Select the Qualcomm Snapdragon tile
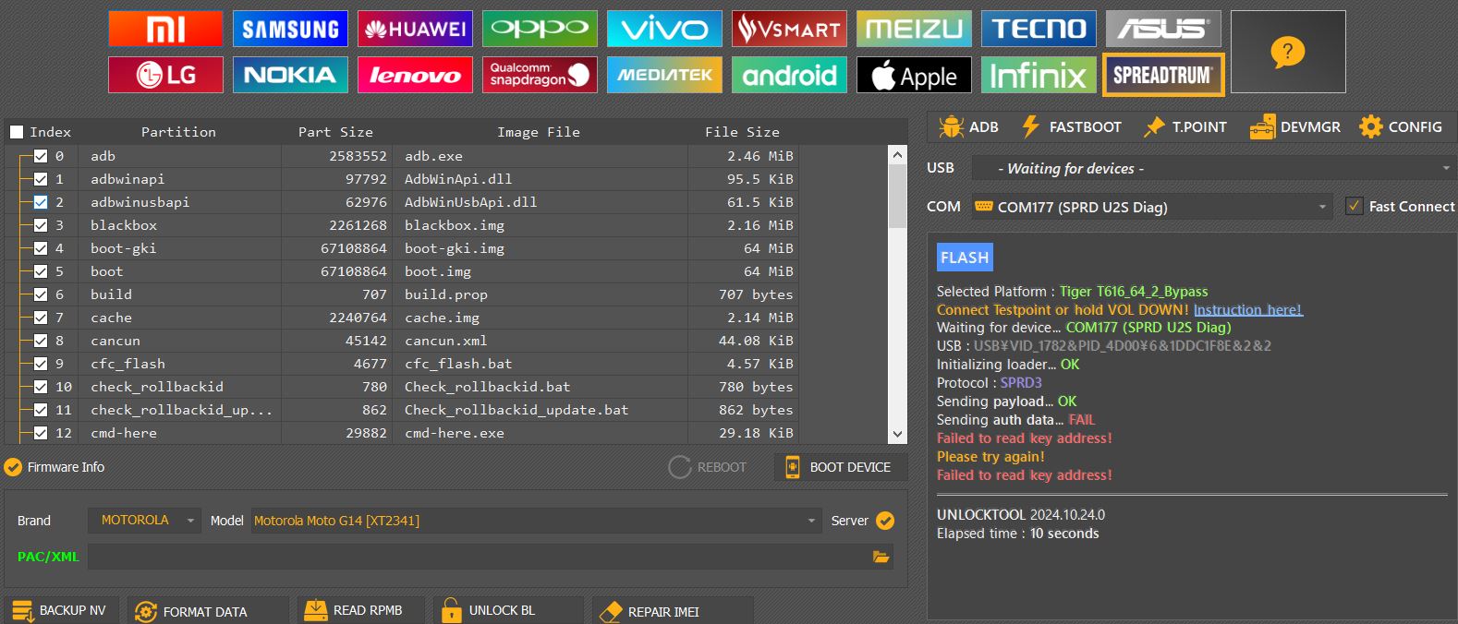 pyautogui.click(x=540, y=75)
